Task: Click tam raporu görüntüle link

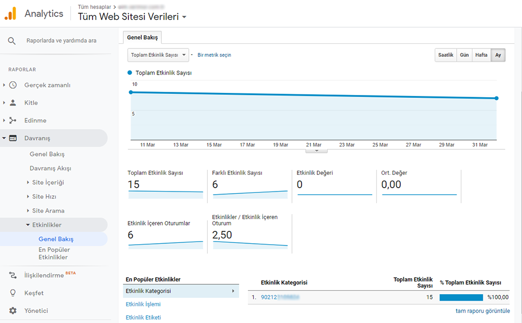Action: (x=482, y=311)
